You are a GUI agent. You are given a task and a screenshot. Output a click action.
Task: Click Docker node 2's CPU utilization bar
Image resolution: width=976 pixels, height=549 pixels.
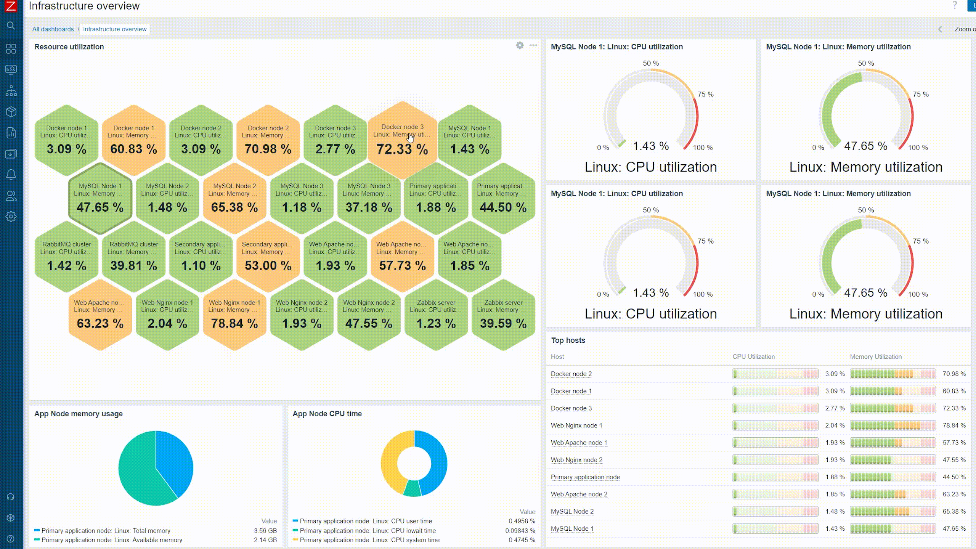tap(775, 374)
